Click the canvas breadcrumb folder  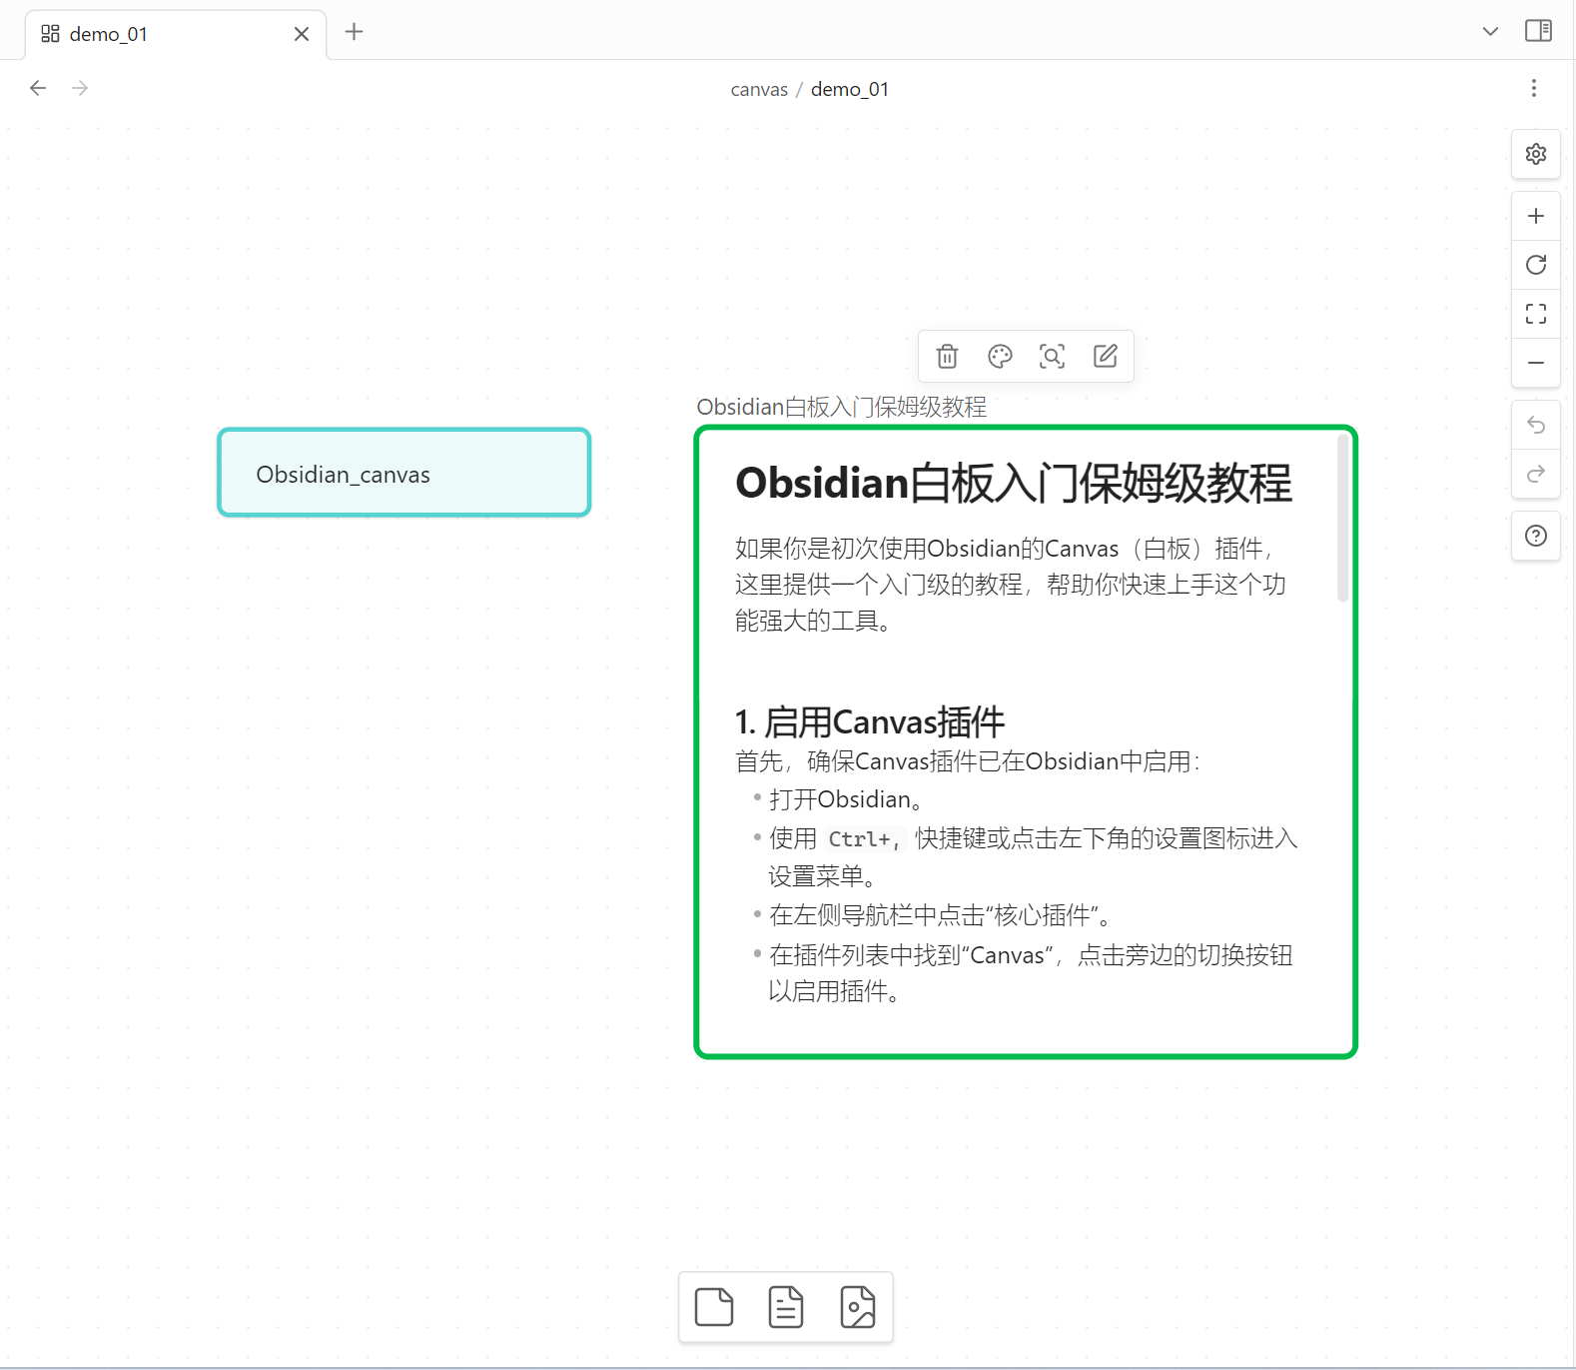[x=759, y=89]
